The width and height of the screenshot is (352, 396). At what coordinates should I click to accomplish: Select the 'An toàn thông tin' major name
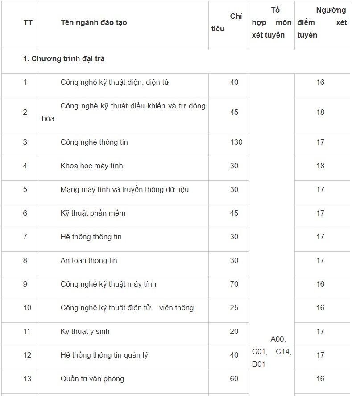pos(89,260)
